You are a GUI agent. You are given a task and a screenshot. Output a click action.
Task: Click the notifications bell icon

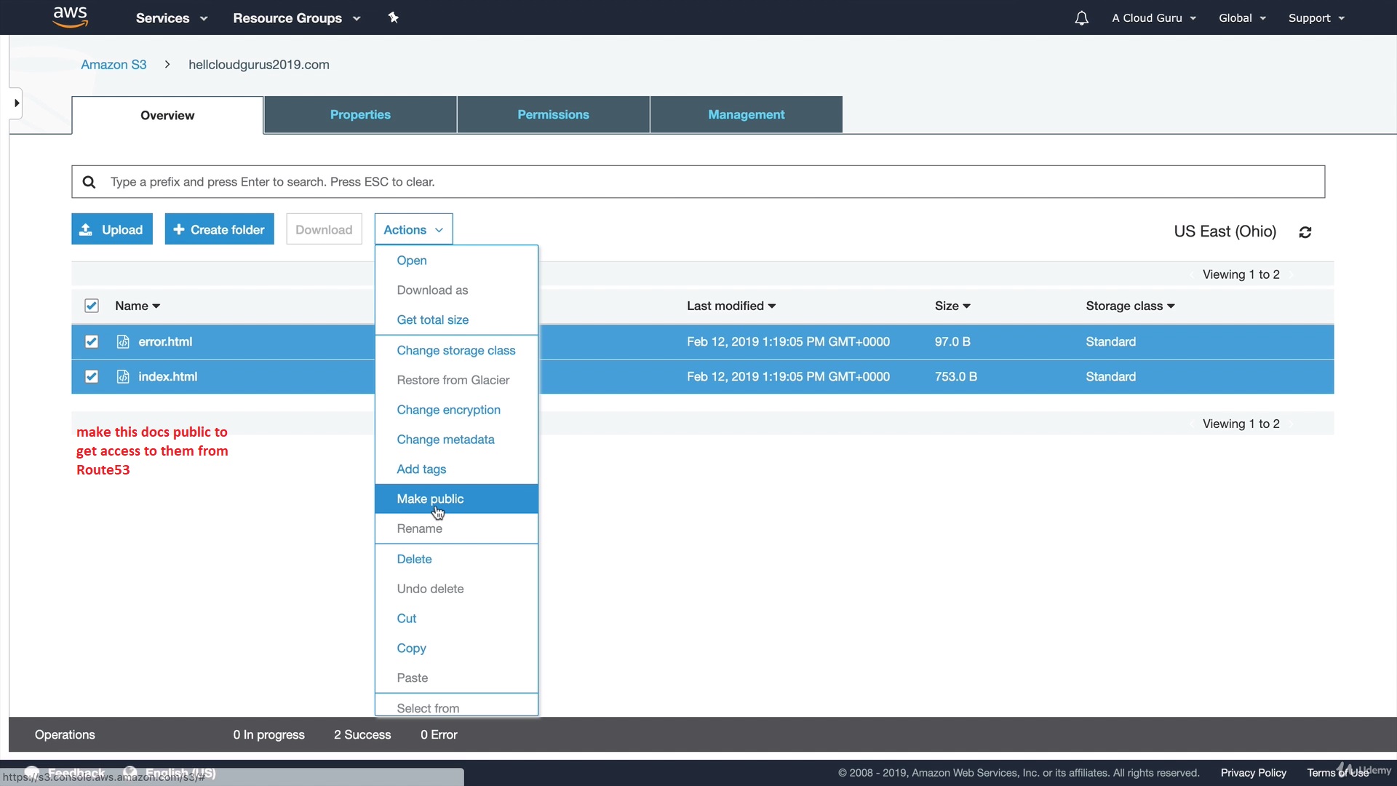coord(1081,17)
